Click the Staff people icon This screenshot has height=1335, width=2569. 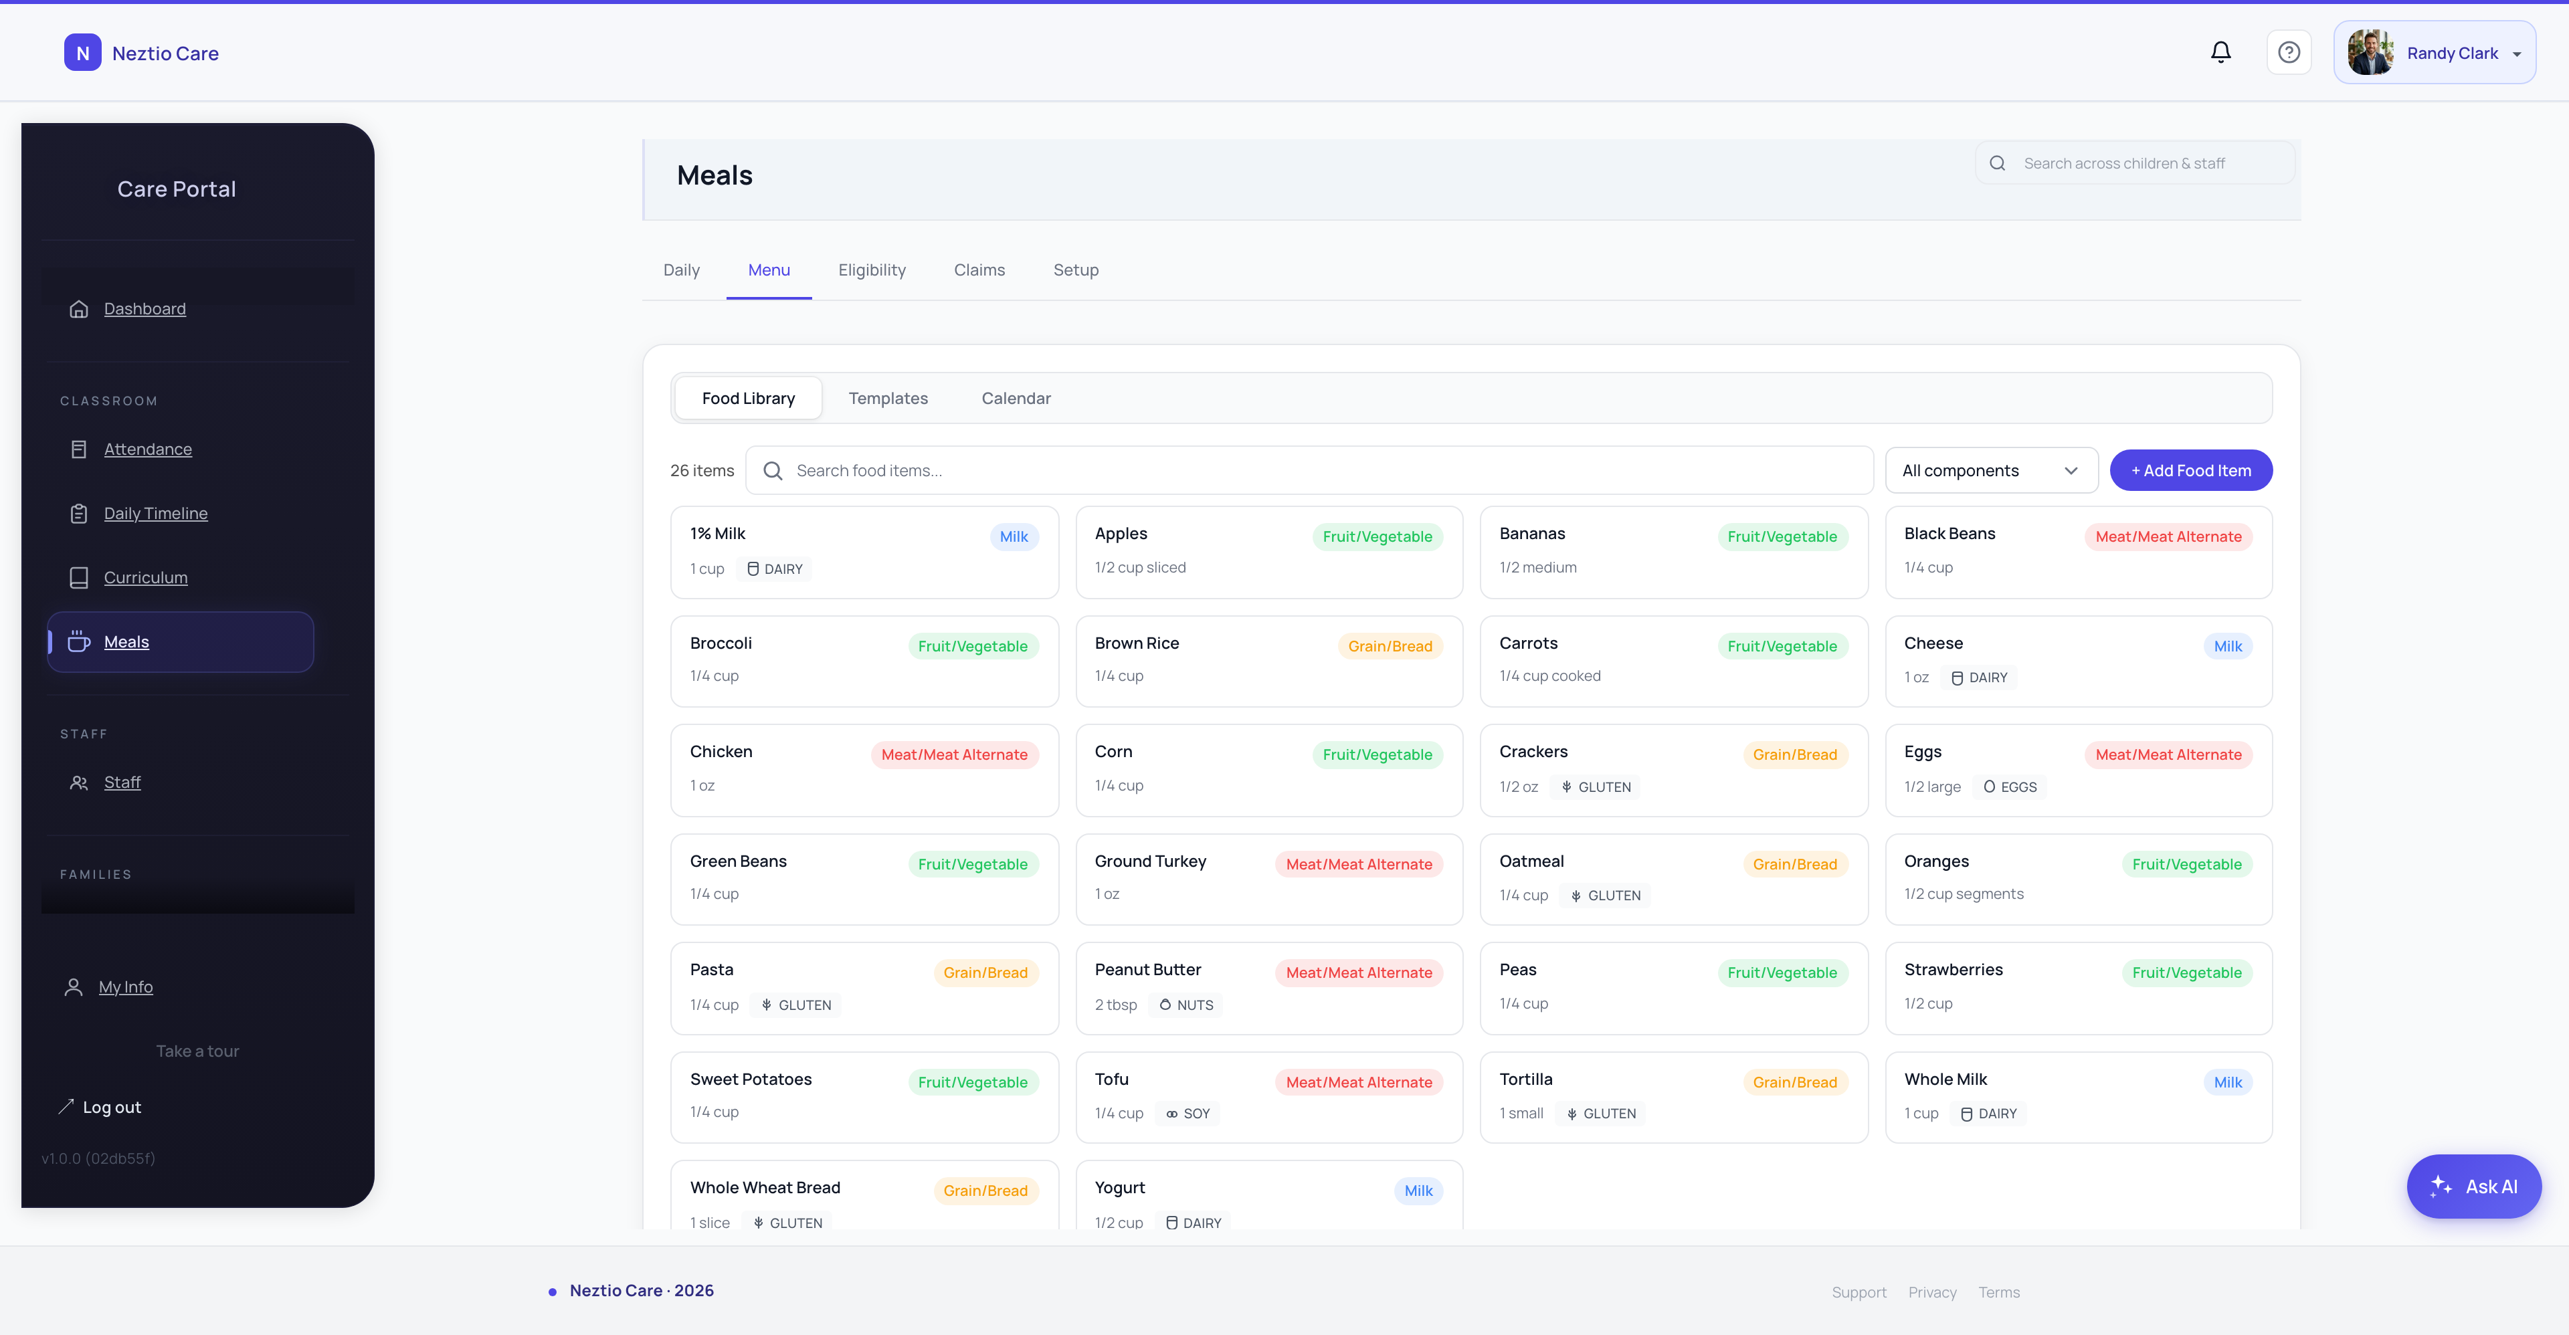79,783
